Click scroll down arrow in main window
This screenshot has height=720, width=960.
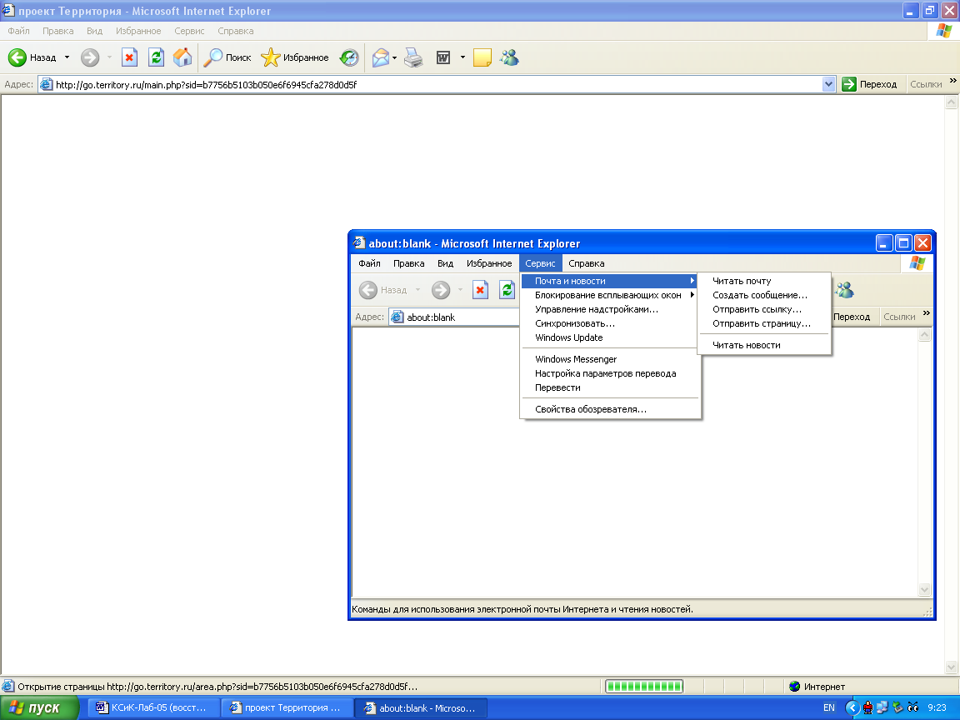(x=951, y=667)
